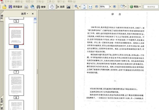Open Search (搜索) with the binoculars icon
Screen dimensions: 159x110
pyautogui.click(x=41, y=7)
